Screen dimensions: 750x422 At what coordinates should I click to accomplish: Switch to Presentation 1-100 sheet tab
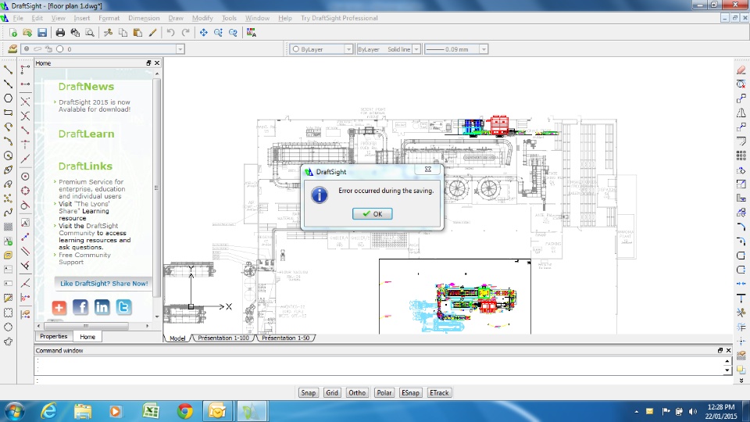click(x=223, y=338)
